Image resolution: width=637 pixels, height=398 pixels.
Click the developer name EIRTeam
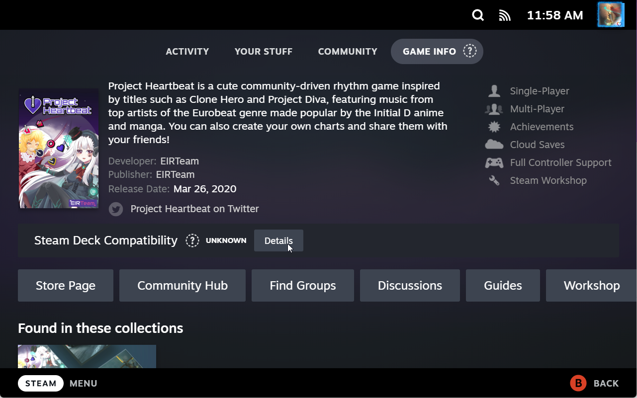click(x=180, y=161)
